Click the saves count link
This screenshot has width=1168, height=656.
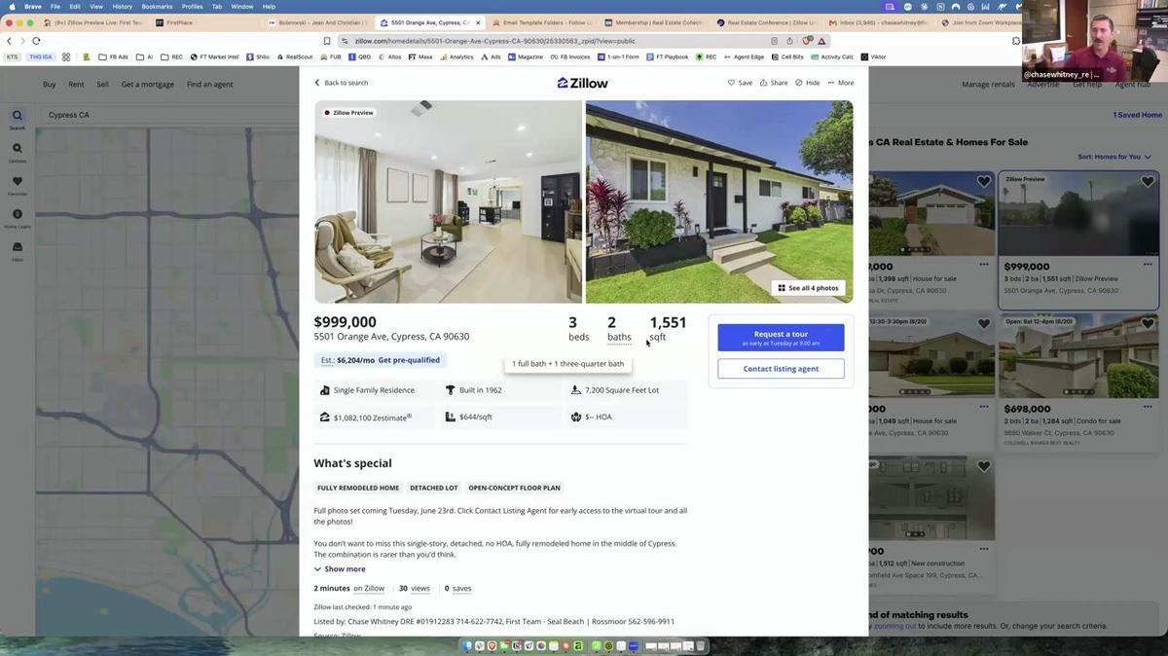461,588
